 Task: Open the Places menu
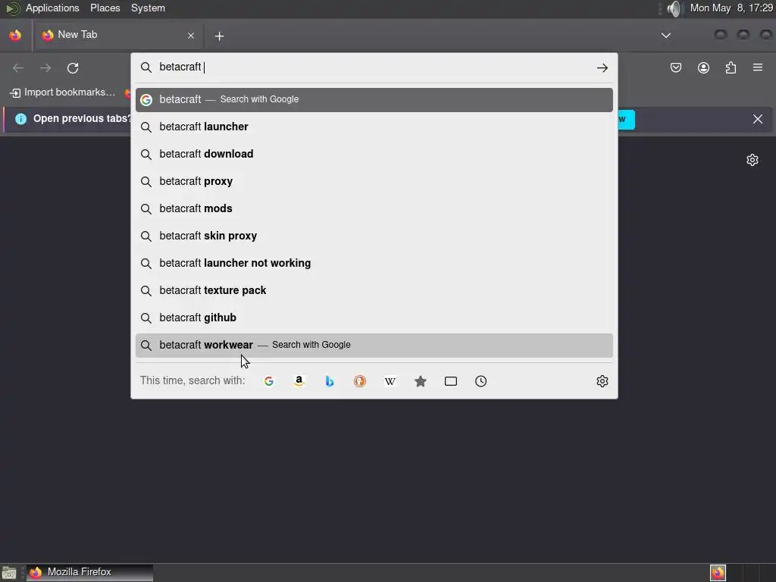(105, 8)
